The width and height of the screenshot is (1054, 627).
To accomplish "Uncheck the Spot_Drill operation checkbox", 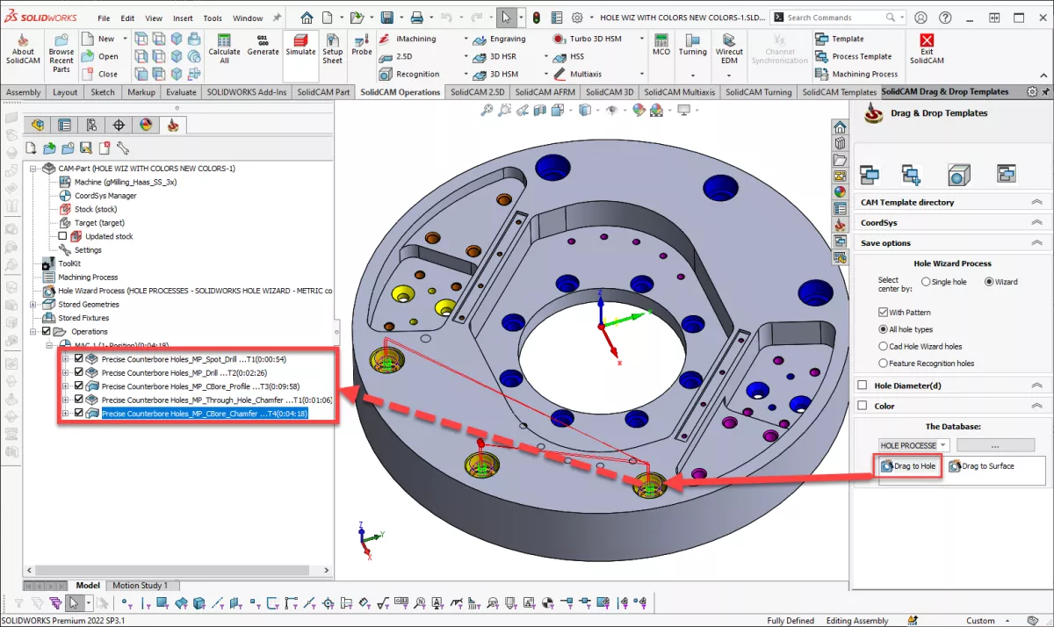I will (x=79, y=358).
